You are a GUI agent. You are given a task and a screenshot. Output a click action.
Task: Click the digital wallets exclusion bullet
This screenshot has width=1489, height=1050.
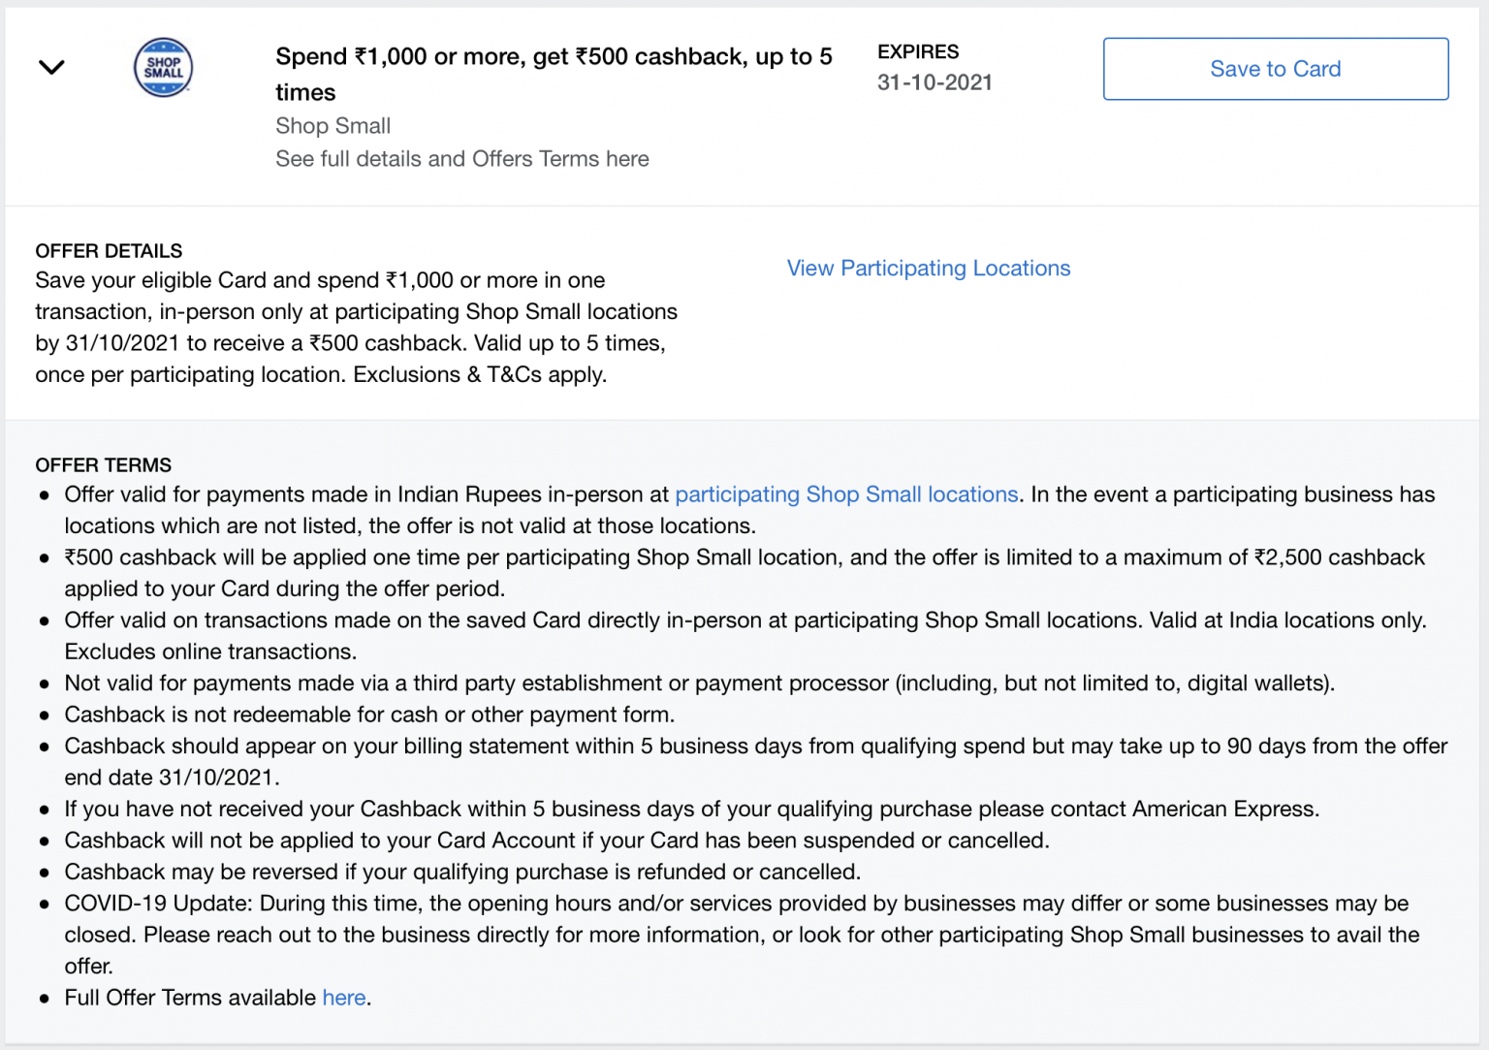point(699,683)
